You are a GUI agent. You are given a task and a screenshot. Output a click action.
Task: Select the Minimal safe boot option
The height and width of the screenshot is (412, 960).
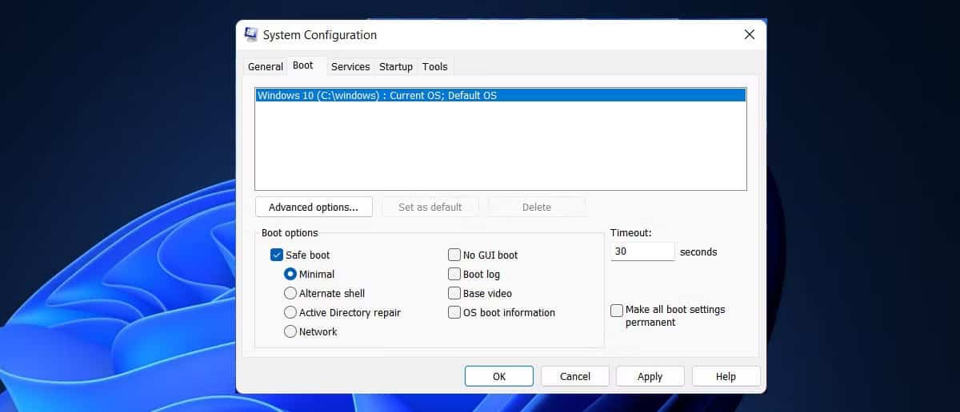[290, 274]
